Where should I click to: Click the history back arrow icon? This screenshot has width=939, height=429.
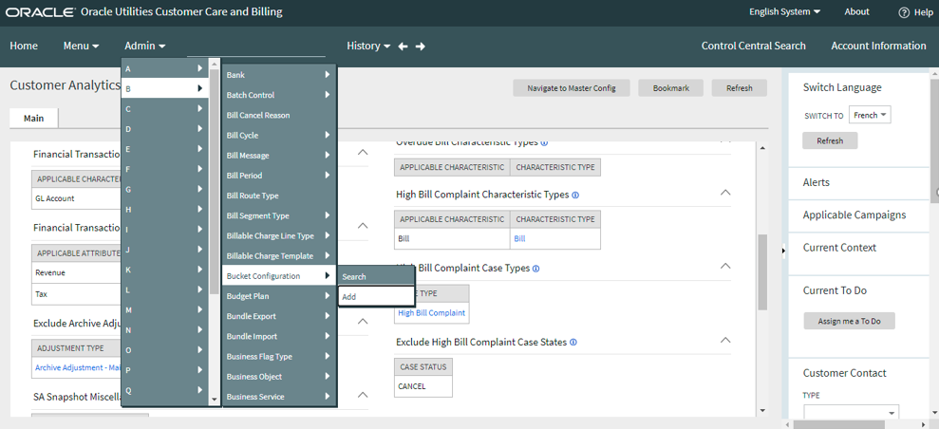click(x=403, y=47)
